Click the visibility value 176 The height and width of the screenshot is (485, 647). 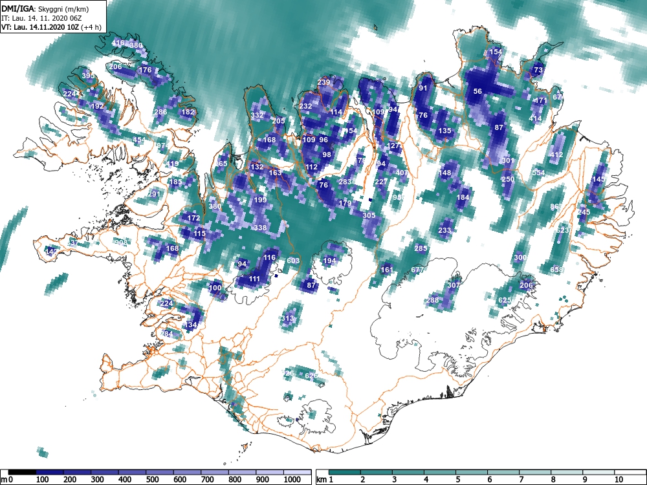tap(145, 70)
